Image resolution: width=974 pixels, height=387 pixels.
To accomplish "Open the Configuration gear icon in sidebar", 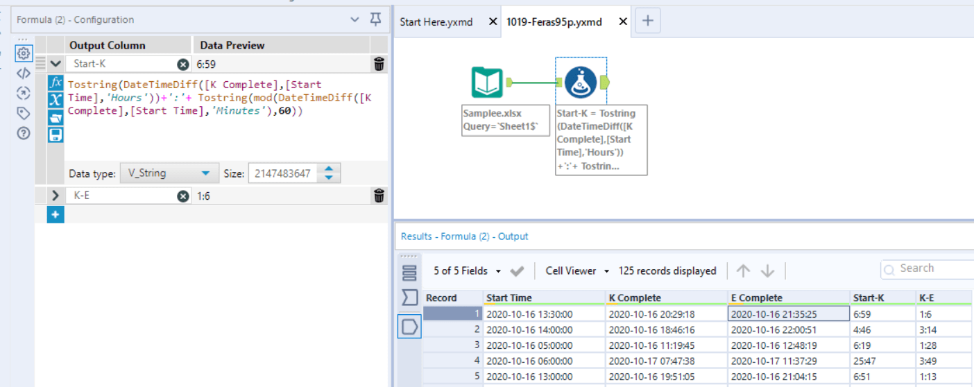I will (x=24, y=53).
